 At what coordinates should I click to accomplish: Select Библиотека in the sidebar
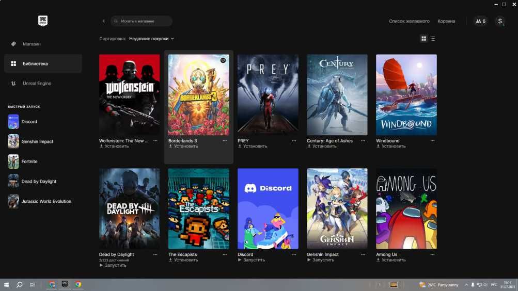(43, 63)
